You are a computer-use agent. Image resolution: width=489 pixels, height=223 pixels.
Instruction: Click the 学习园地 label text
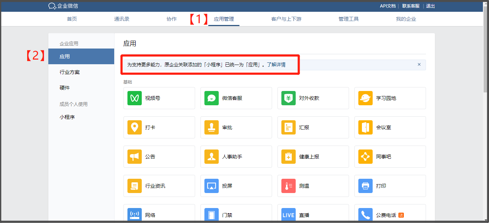tap(386, 98)
